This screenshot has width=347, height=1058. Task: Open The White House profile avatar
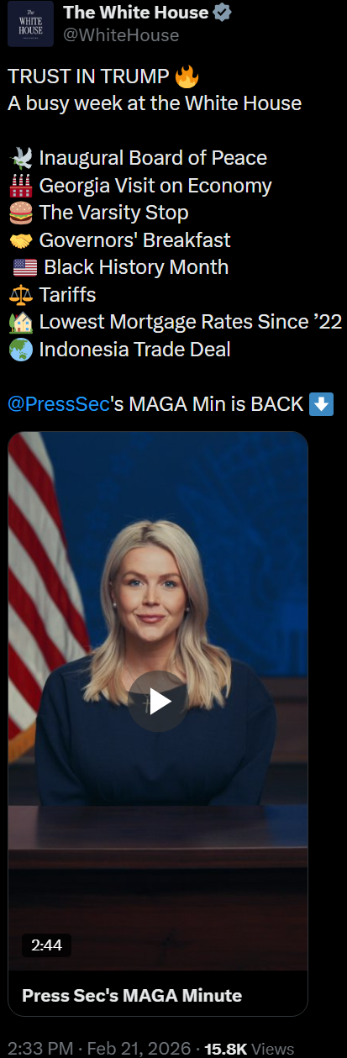(31, 24)
